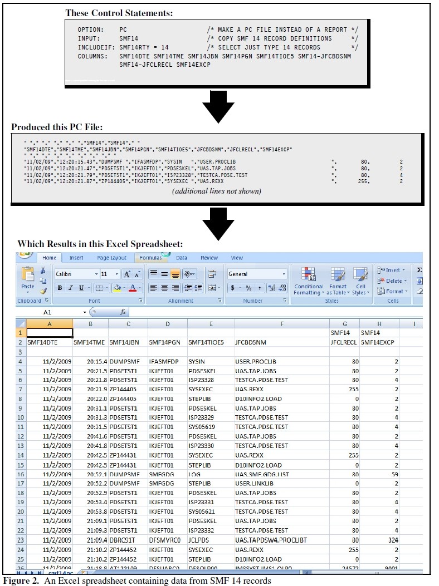This screenshot has height=586, width=439.
Task: Open Font group dialog launcher
Action: click(141, 300)
